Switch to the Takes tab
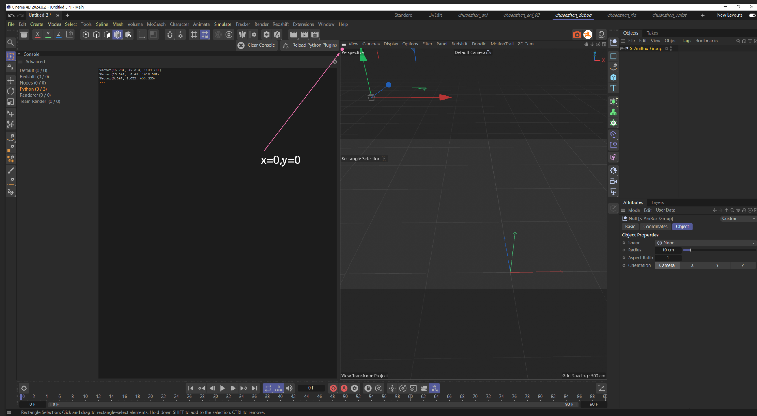 (652, 33)
